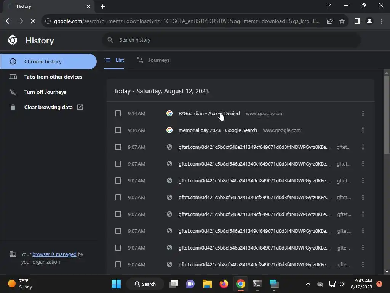
Task: Click the www.google.com domain on the E2Guardian row
Action: coord(265,113)
